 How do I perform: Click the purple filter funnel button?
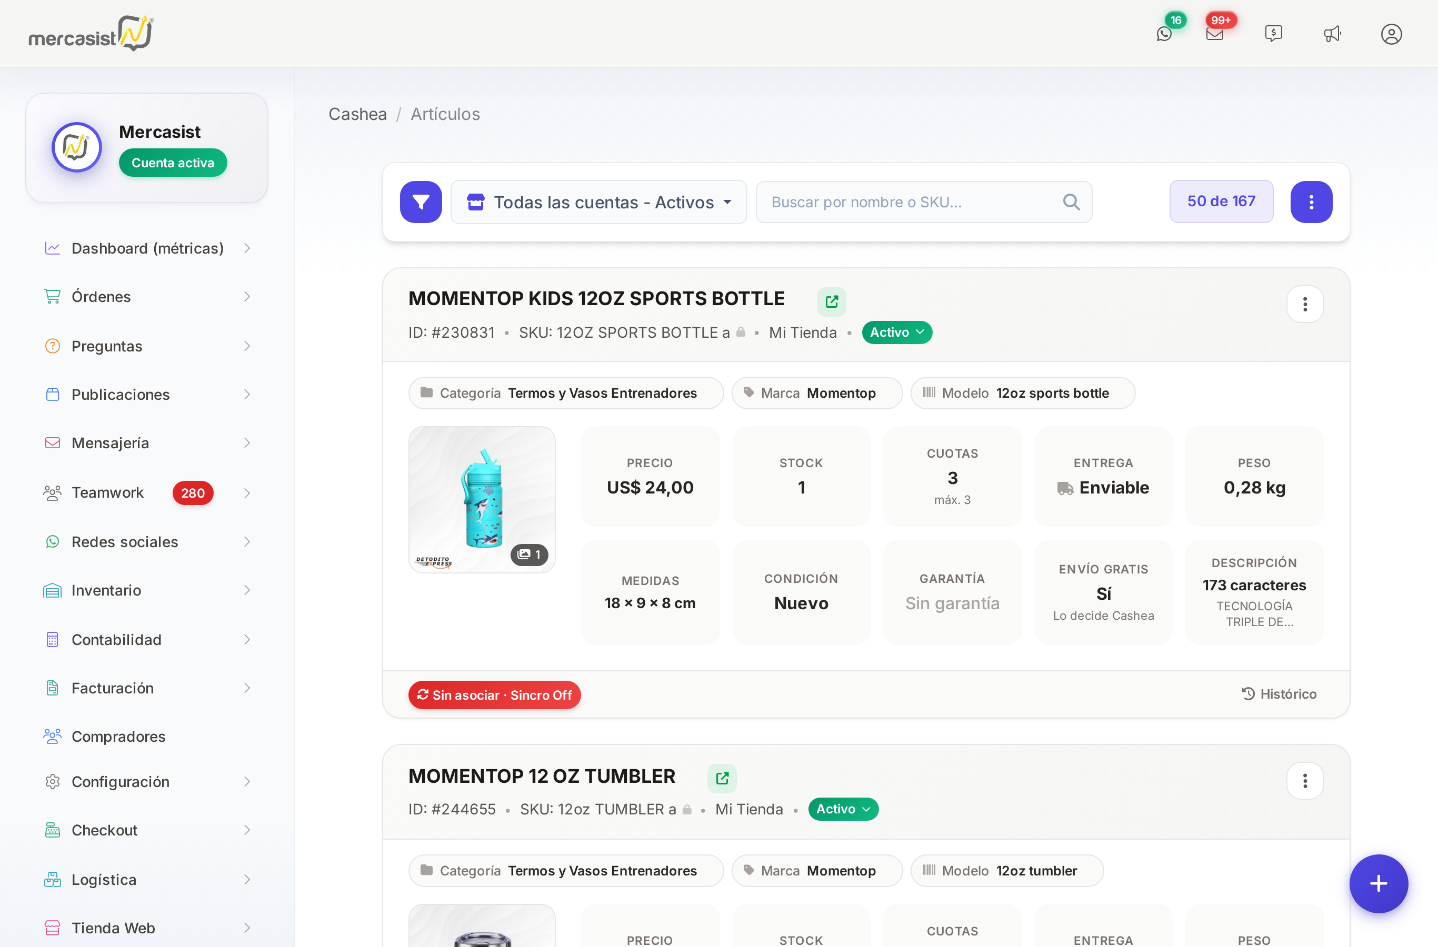pos(421,202)
